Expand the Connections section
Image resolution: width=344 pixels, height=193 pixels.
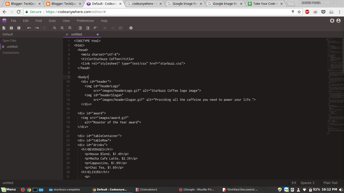click(x=11, y=53)
